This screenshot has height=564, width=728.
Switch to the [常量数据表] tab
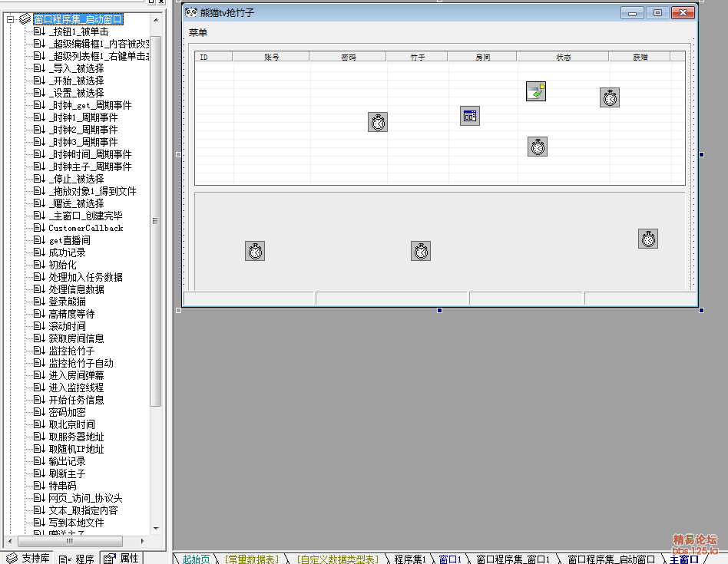[252, 559]
